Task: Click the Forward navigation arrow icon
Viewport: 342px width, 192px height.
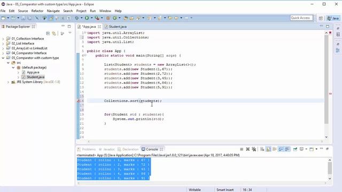Action: [186, 18]
